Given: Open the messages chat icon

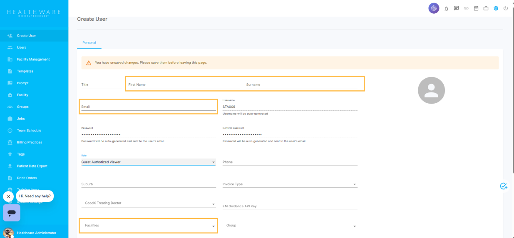Looking at the screenshot, I should point(456,8).
